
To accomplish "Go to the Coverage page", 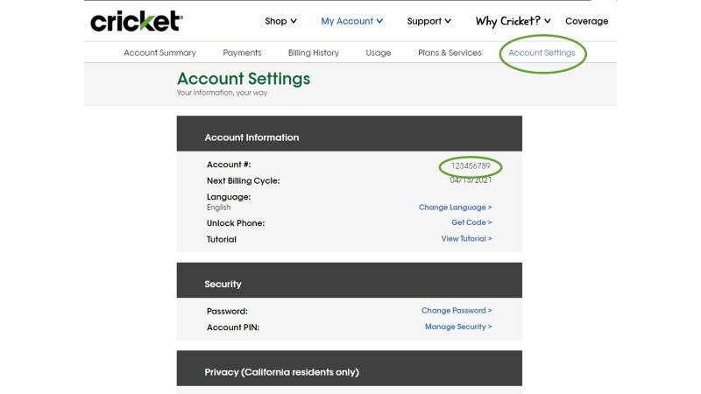I will pos(586,21).
